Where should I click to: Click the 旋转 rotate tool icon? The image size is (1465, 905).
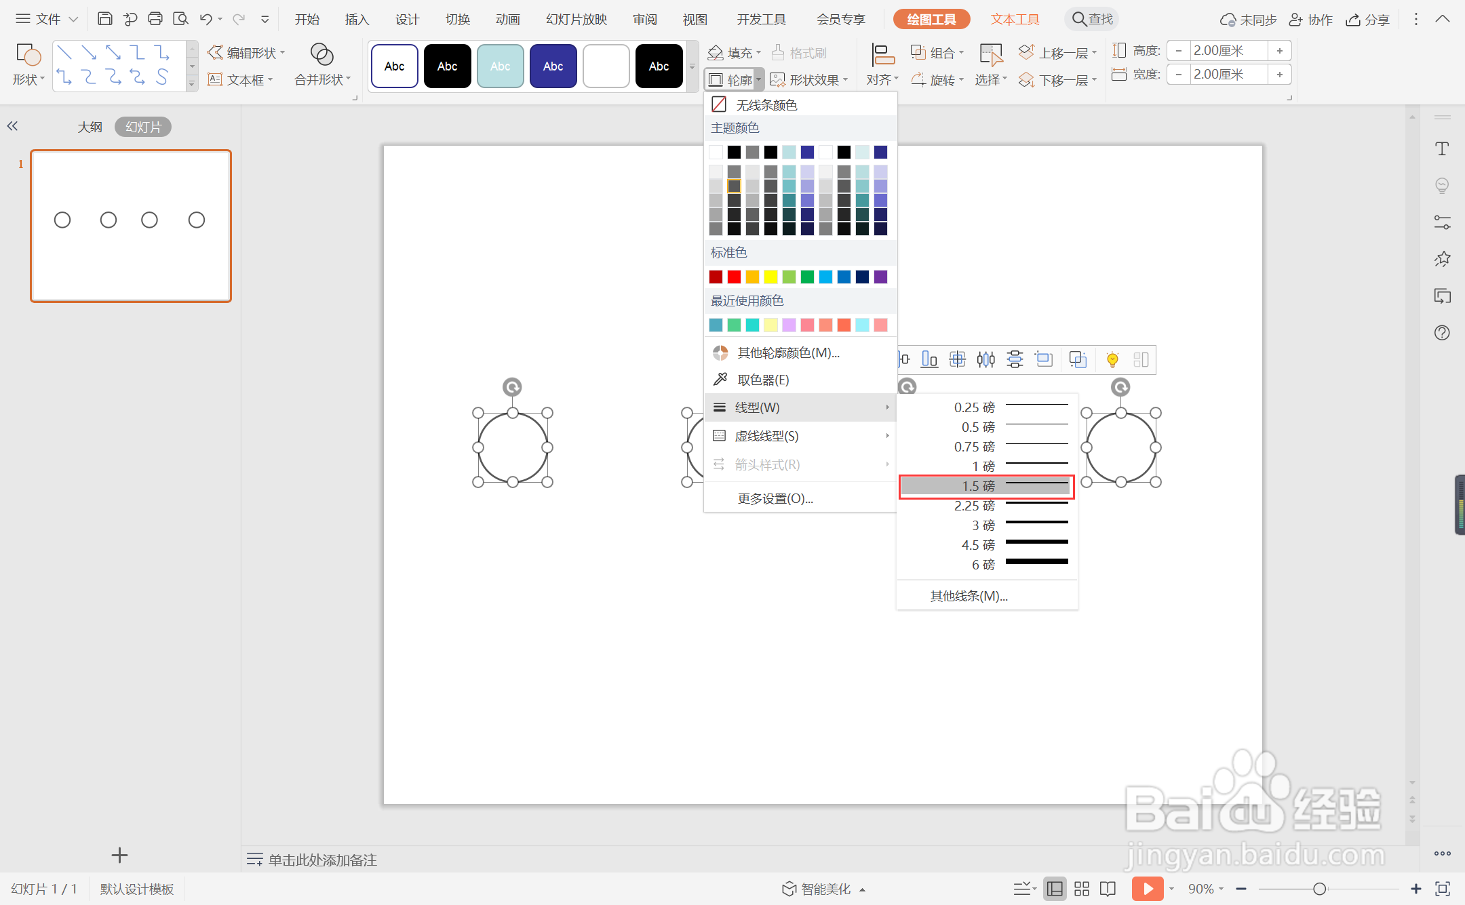point(918,80)
